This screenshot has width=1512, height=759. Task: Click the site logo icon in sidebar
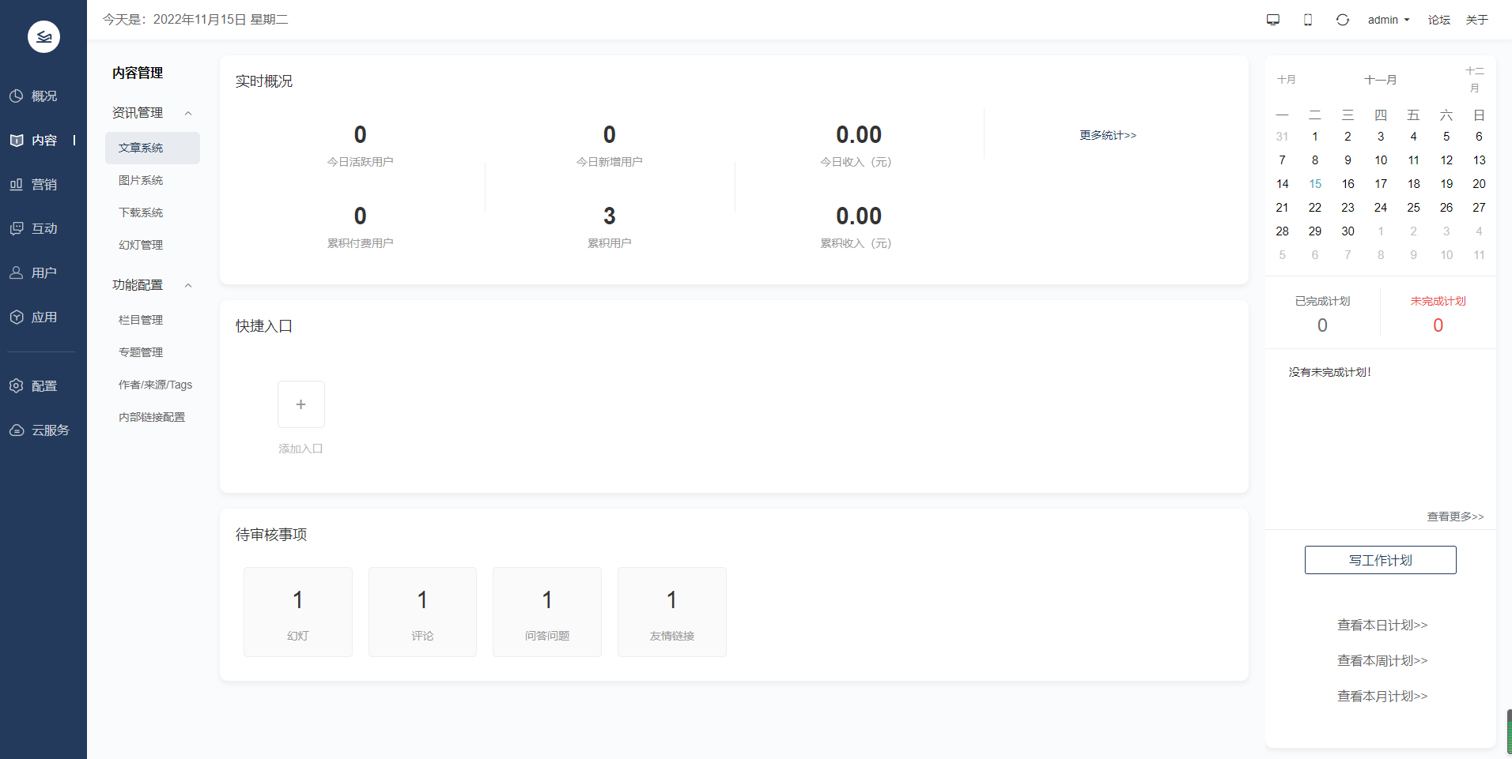43,36
